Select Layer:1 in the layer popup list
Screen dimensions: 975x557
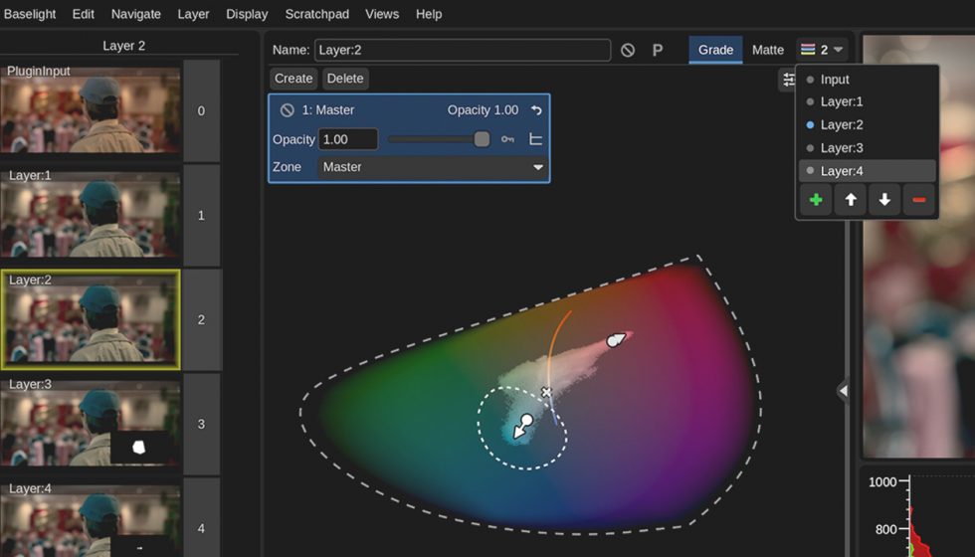tap(867, 101)
